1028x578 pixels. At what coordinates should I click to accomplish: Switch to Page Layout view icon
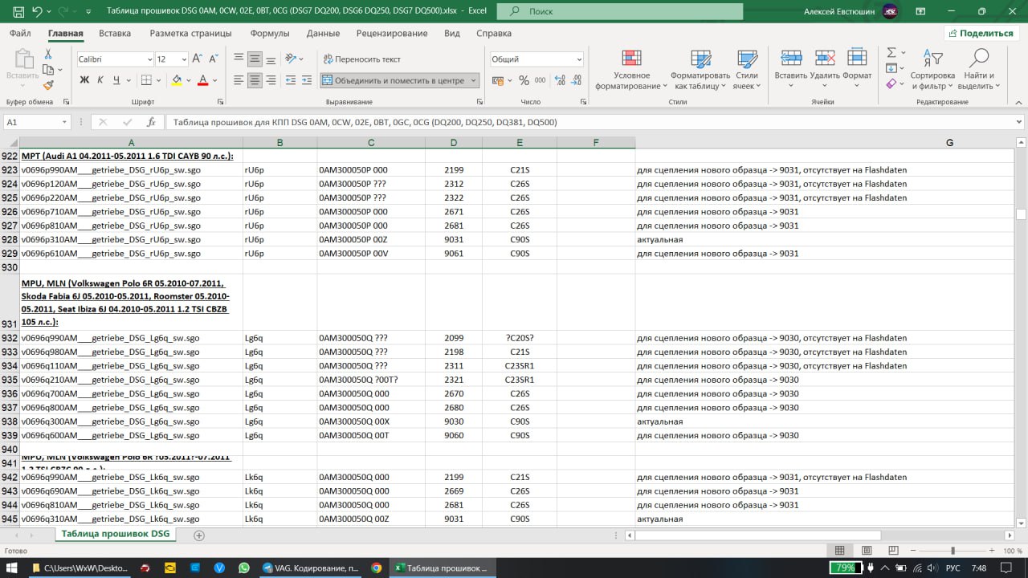pyautogui.click(x=867, y=550)
